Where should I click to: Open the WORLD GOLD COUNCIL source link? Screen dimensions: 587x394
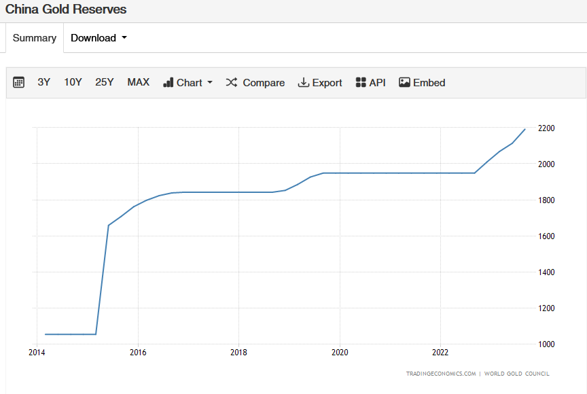[x=516, y=374]
